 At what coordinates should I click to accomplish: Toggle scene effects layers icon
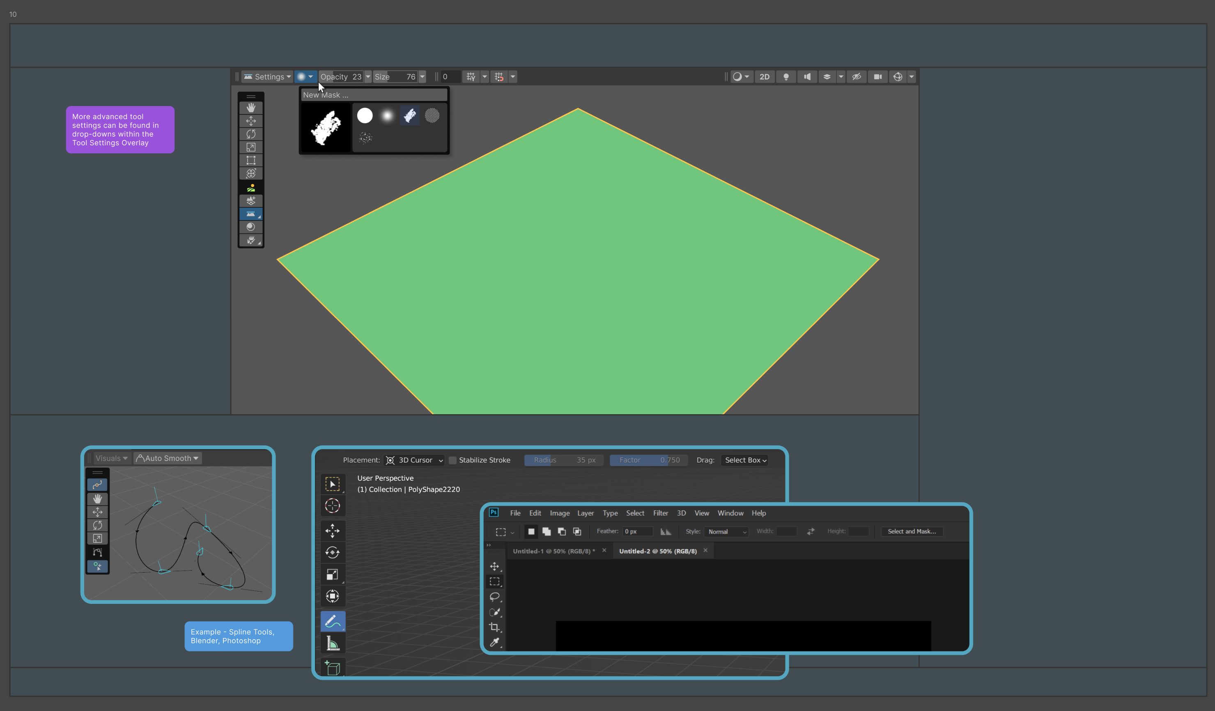tap(827, 77)
